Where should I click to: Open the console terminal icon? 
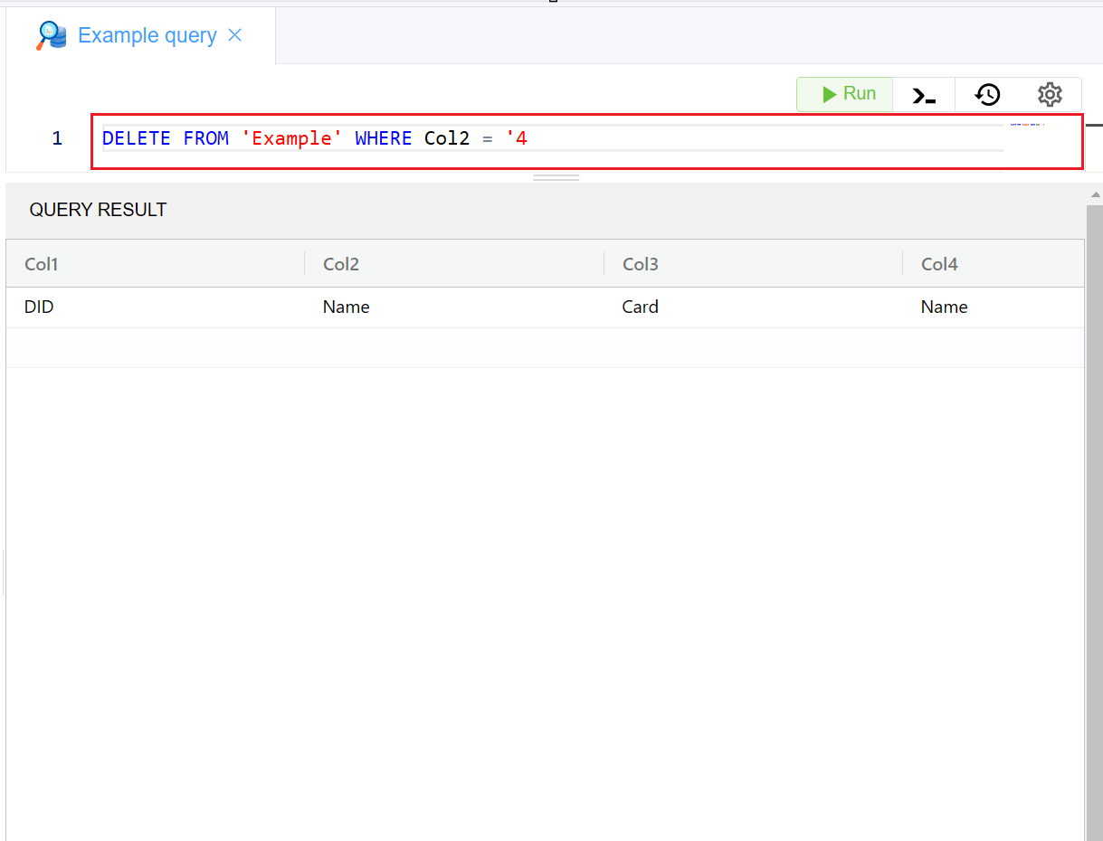click(x=924, y=95)
